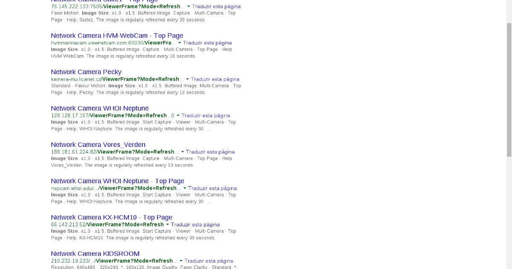Expand dropdown arrow beside 128.128.17.157 URL
The width and height of the screenshot is (512, 269).
point(178,116)
